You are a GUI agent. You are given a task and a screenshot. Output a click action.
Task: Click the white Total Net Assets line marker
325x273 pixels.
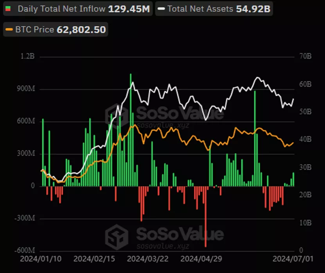[161, 9]
